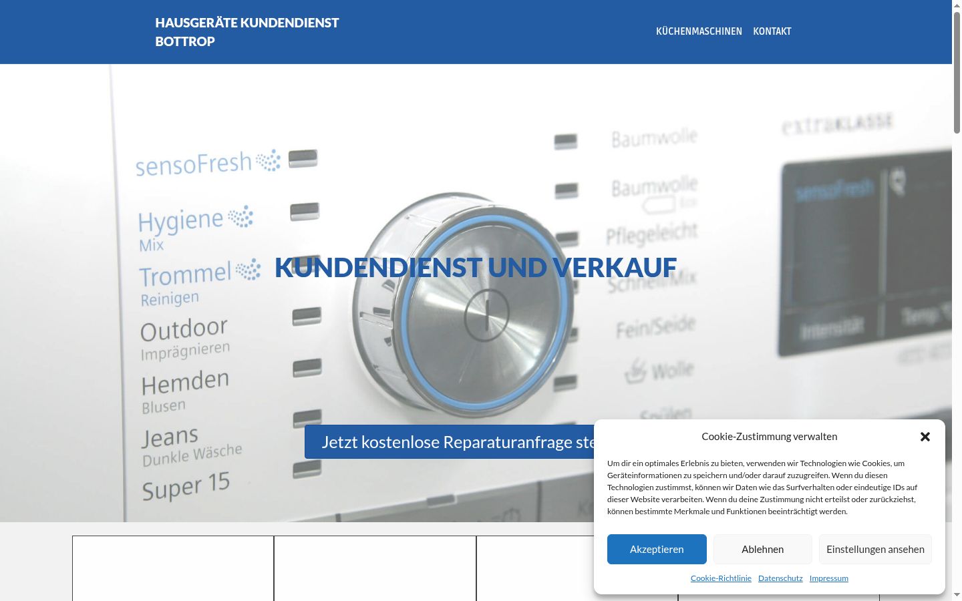The height and width of the screenshot is (601, 962).
Task: Click the Kundendienst und Verkauf heading
Action: (476, 267)
